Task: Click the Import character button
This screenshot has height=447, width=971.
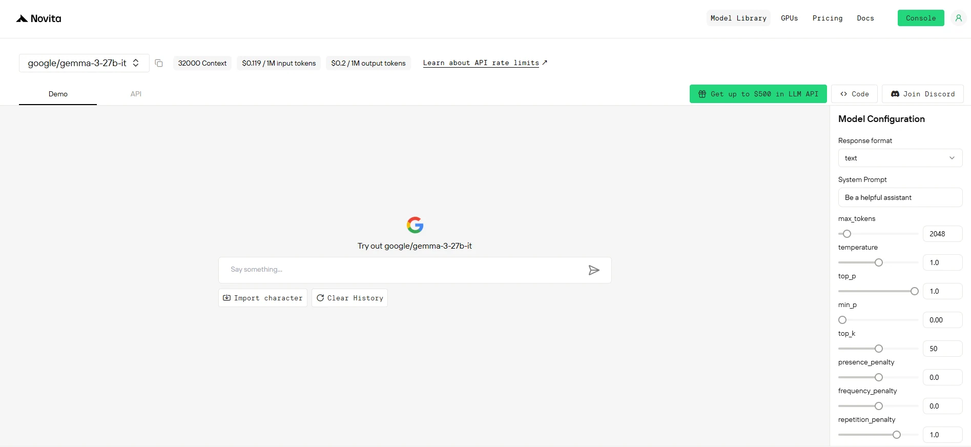Action: tap(263, 298)
